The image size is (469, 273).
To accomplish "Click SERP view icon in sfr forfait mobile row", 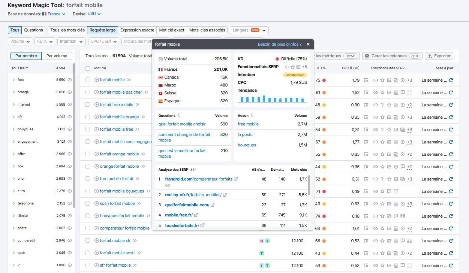I will pyautogui.click(x=366, y=266).
